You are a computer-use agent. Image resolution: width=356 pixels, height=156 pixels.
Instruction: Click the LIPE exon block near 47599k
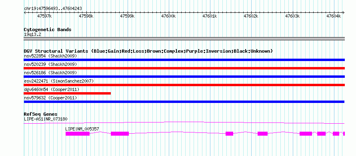pyautogui.click(x=120, y=134)
